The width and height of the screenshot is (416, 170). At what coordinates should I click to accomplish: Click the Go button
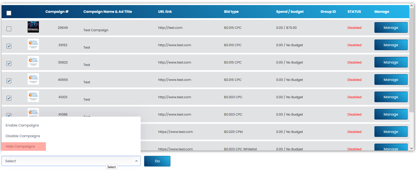157,161
